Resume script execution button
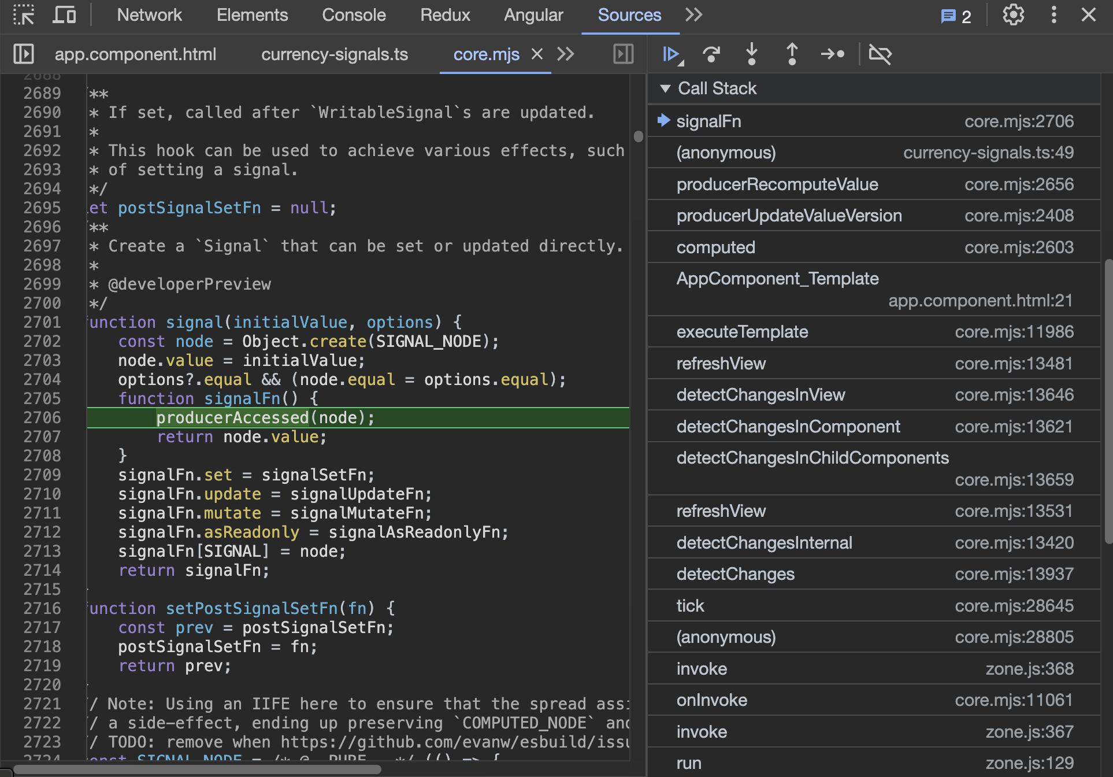Screen dimensions: 1113x777 [x=671, y=54]
